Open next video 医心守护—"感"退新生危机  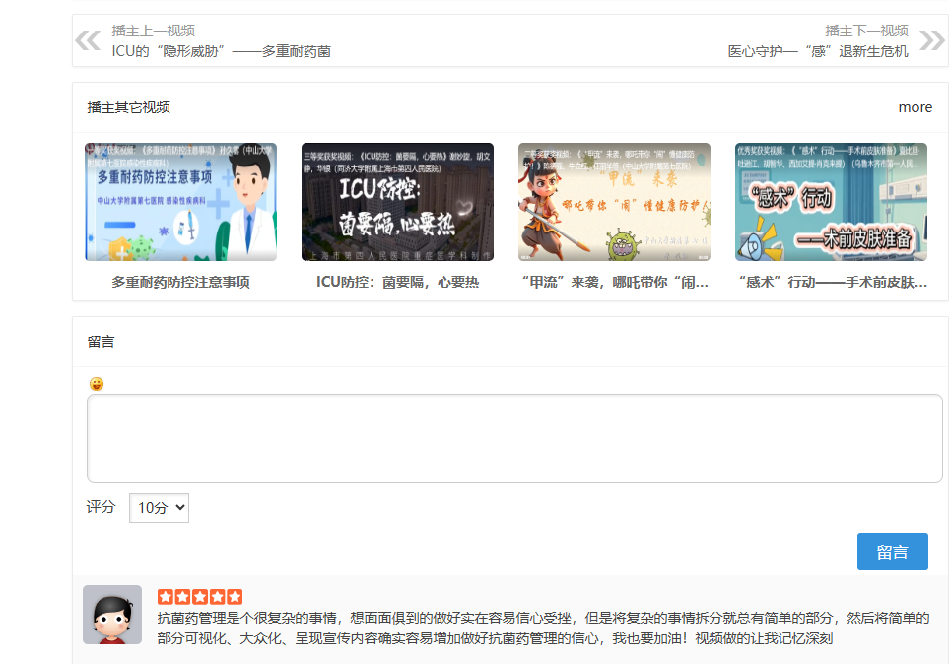click(x=817, y=51)
